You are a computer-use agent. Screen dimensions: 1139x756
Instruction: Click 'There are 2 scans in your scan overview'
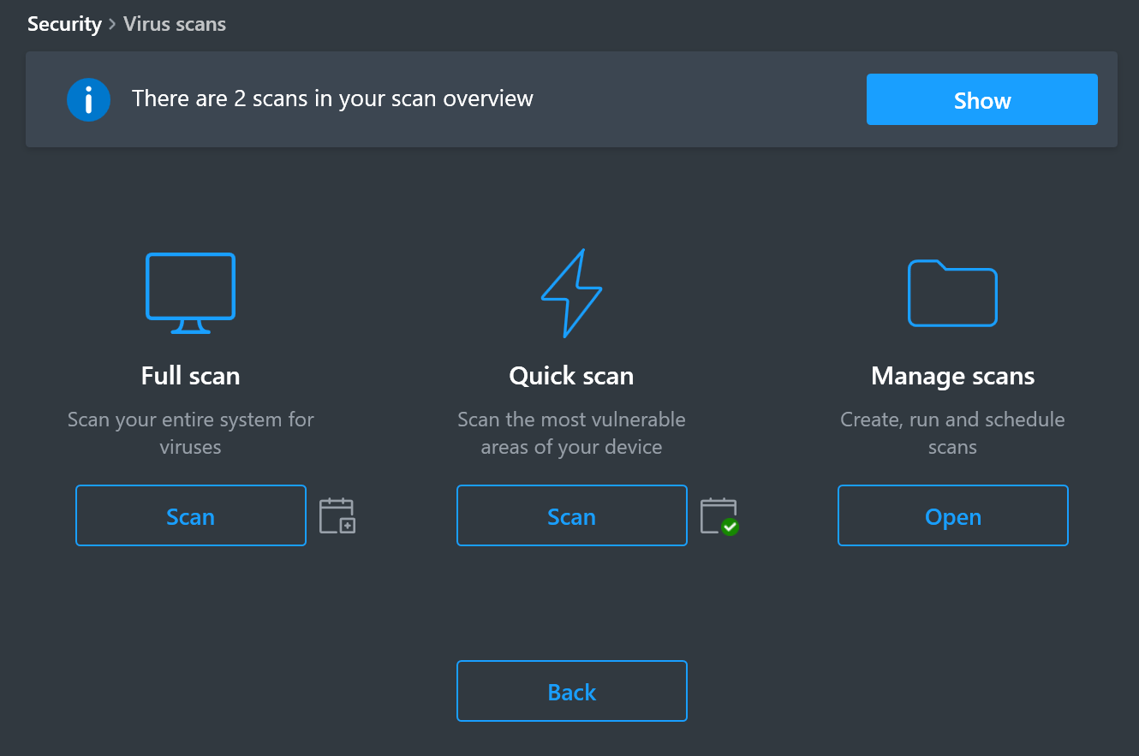332,98
